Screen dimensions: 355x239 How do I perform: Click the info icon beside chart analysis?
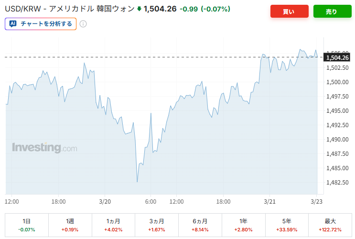(83, 23)
